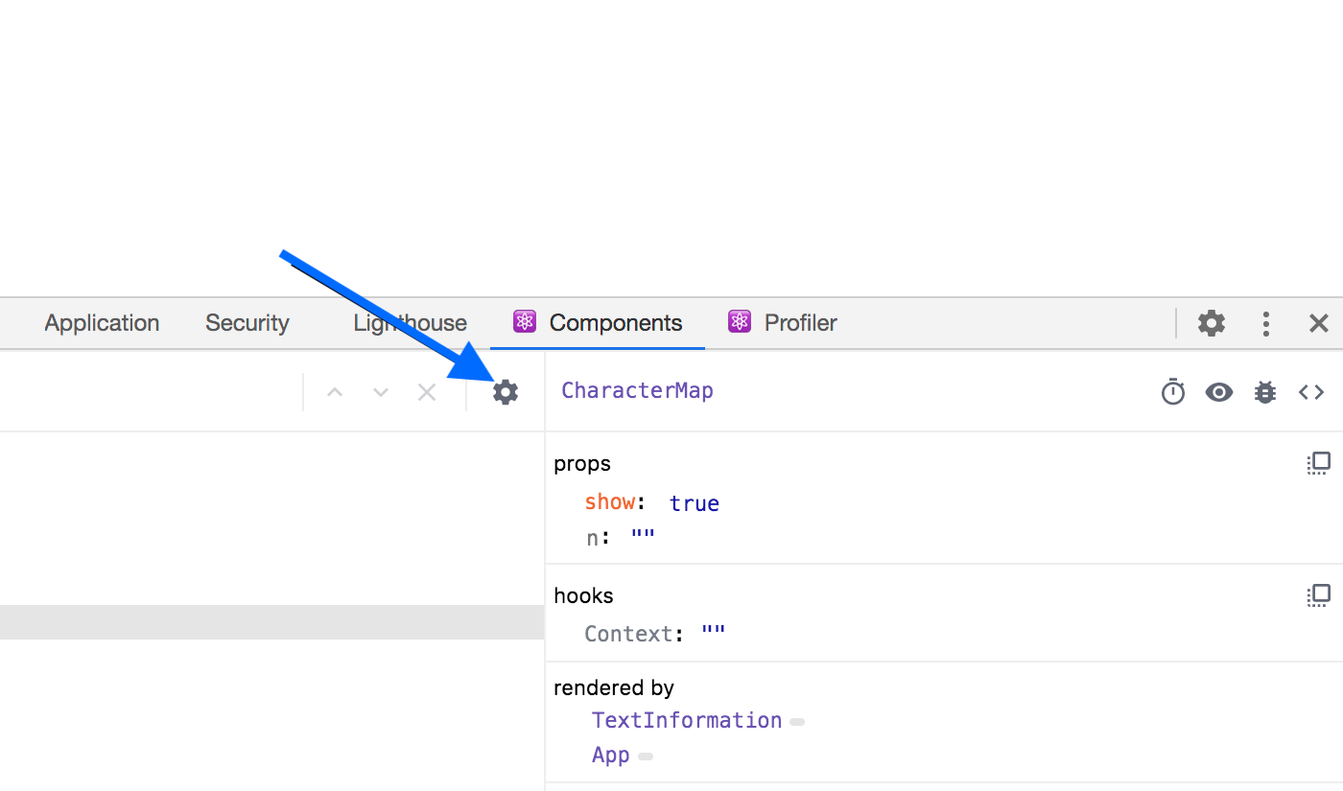Click the React icon on Profiler tab

[739, 321]
